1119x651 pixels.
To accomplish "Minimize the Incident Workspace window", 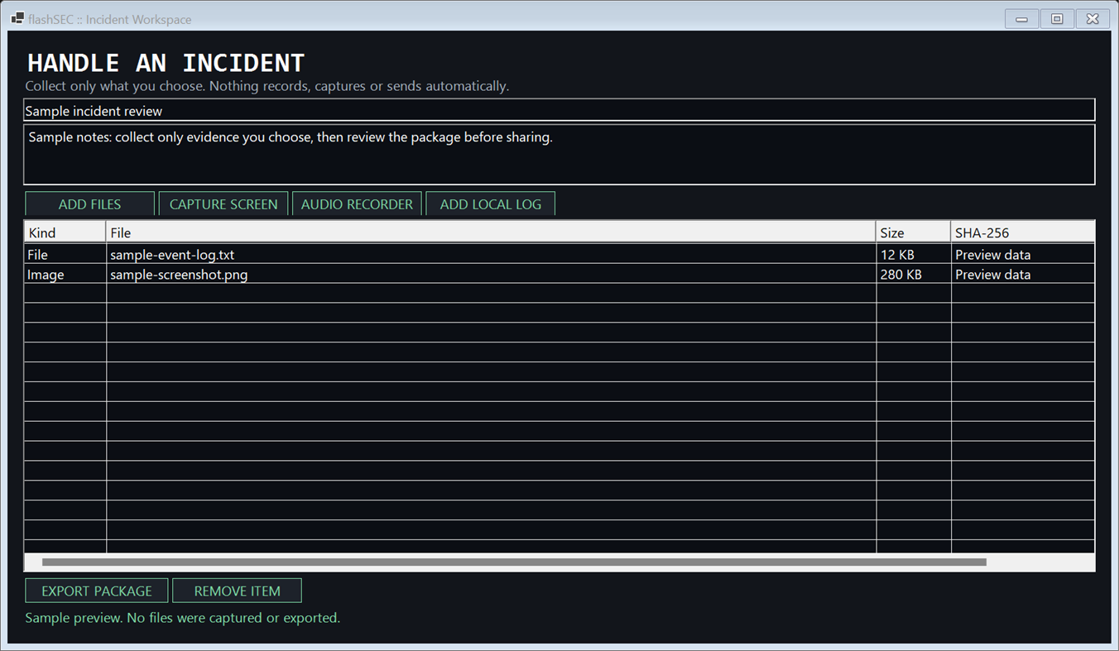I will pos(1022,19).
